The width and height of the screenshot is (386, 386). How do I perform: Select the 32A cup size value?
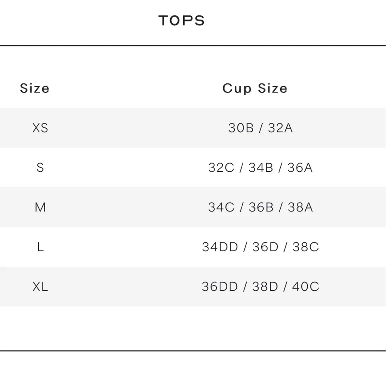pos(280,128)
